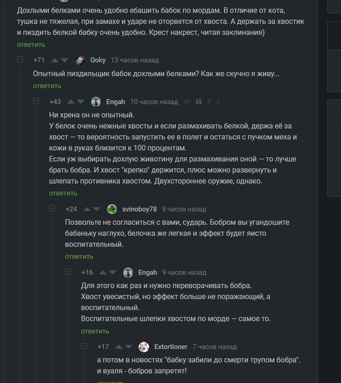Downvote Extortioner's comment
Viewport: 341px width, 383px height.
(129, 347)
